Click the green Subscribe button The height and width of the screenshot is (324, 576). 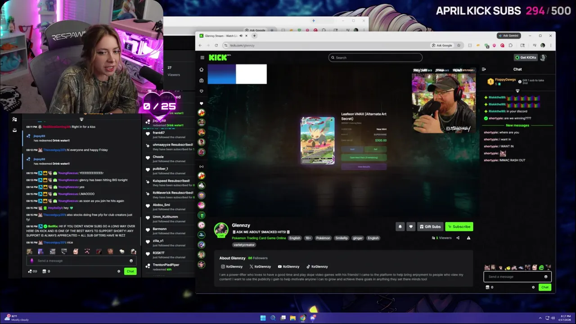[459, 227]
